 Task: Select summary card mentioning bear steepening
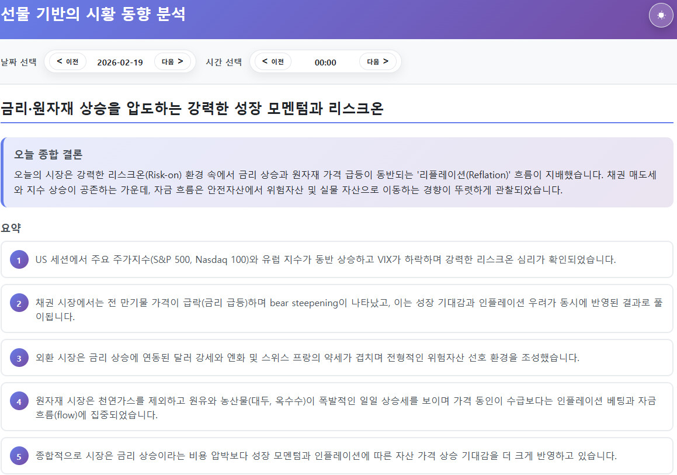click(x=337, y=308)
